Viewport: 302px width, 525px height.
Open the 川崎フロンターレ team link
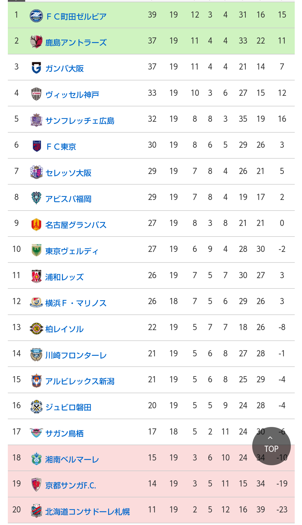coord(76,355)
